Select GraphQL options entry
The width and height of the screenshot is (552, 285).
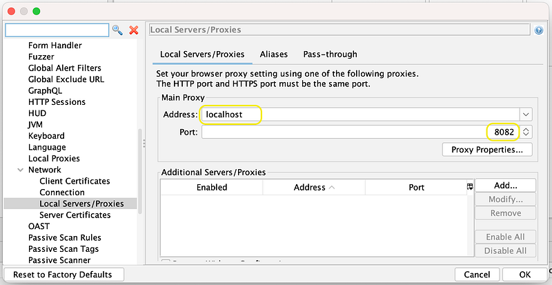45,90
